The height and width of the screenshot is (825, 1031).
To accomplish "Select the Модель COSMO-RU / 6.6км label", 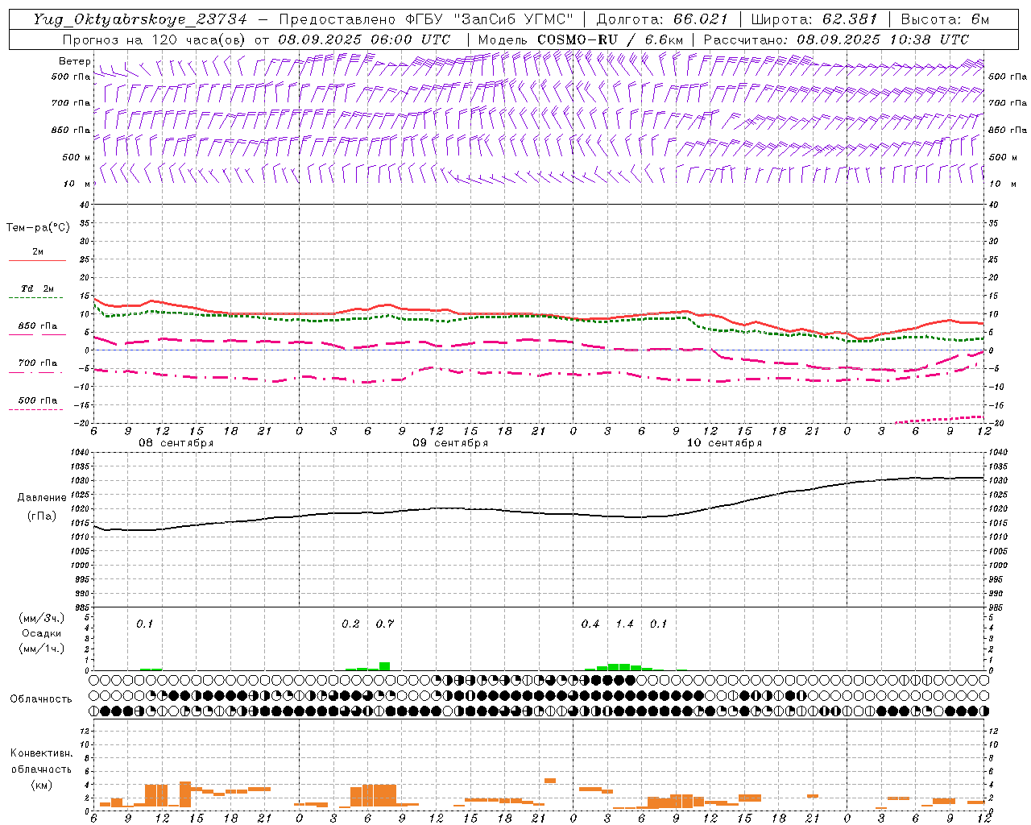I will (580, 39).
